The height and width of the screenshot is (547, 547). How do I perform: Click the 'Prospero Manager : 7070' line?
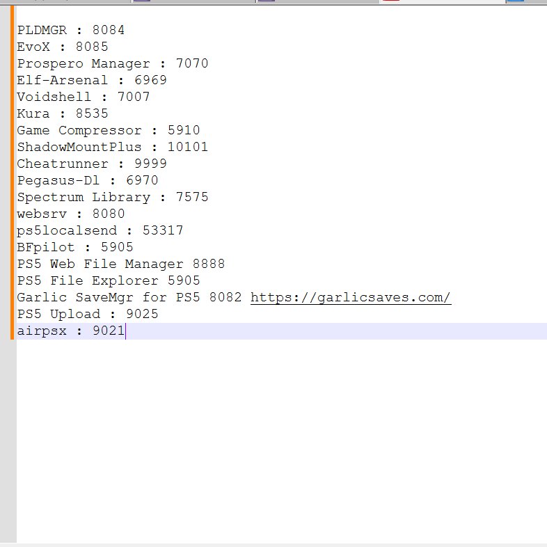[113, 63]
